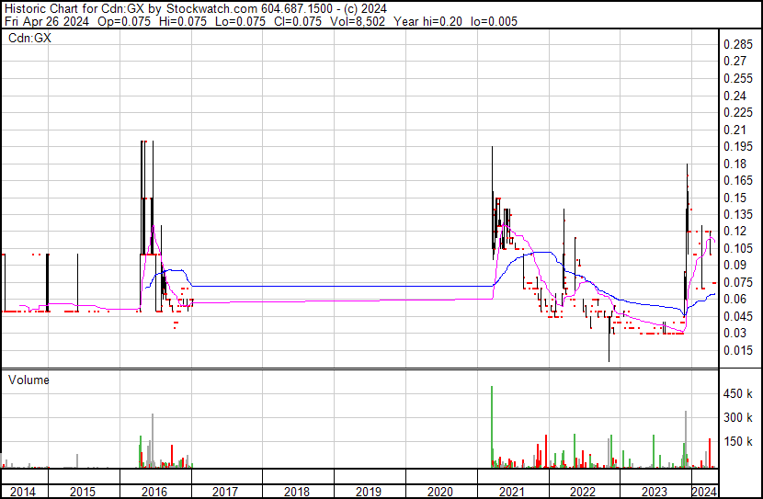The image size is (763, 499).
Task: Select the 2014 year label on the time axis
Action: click(x=23, y=492)
